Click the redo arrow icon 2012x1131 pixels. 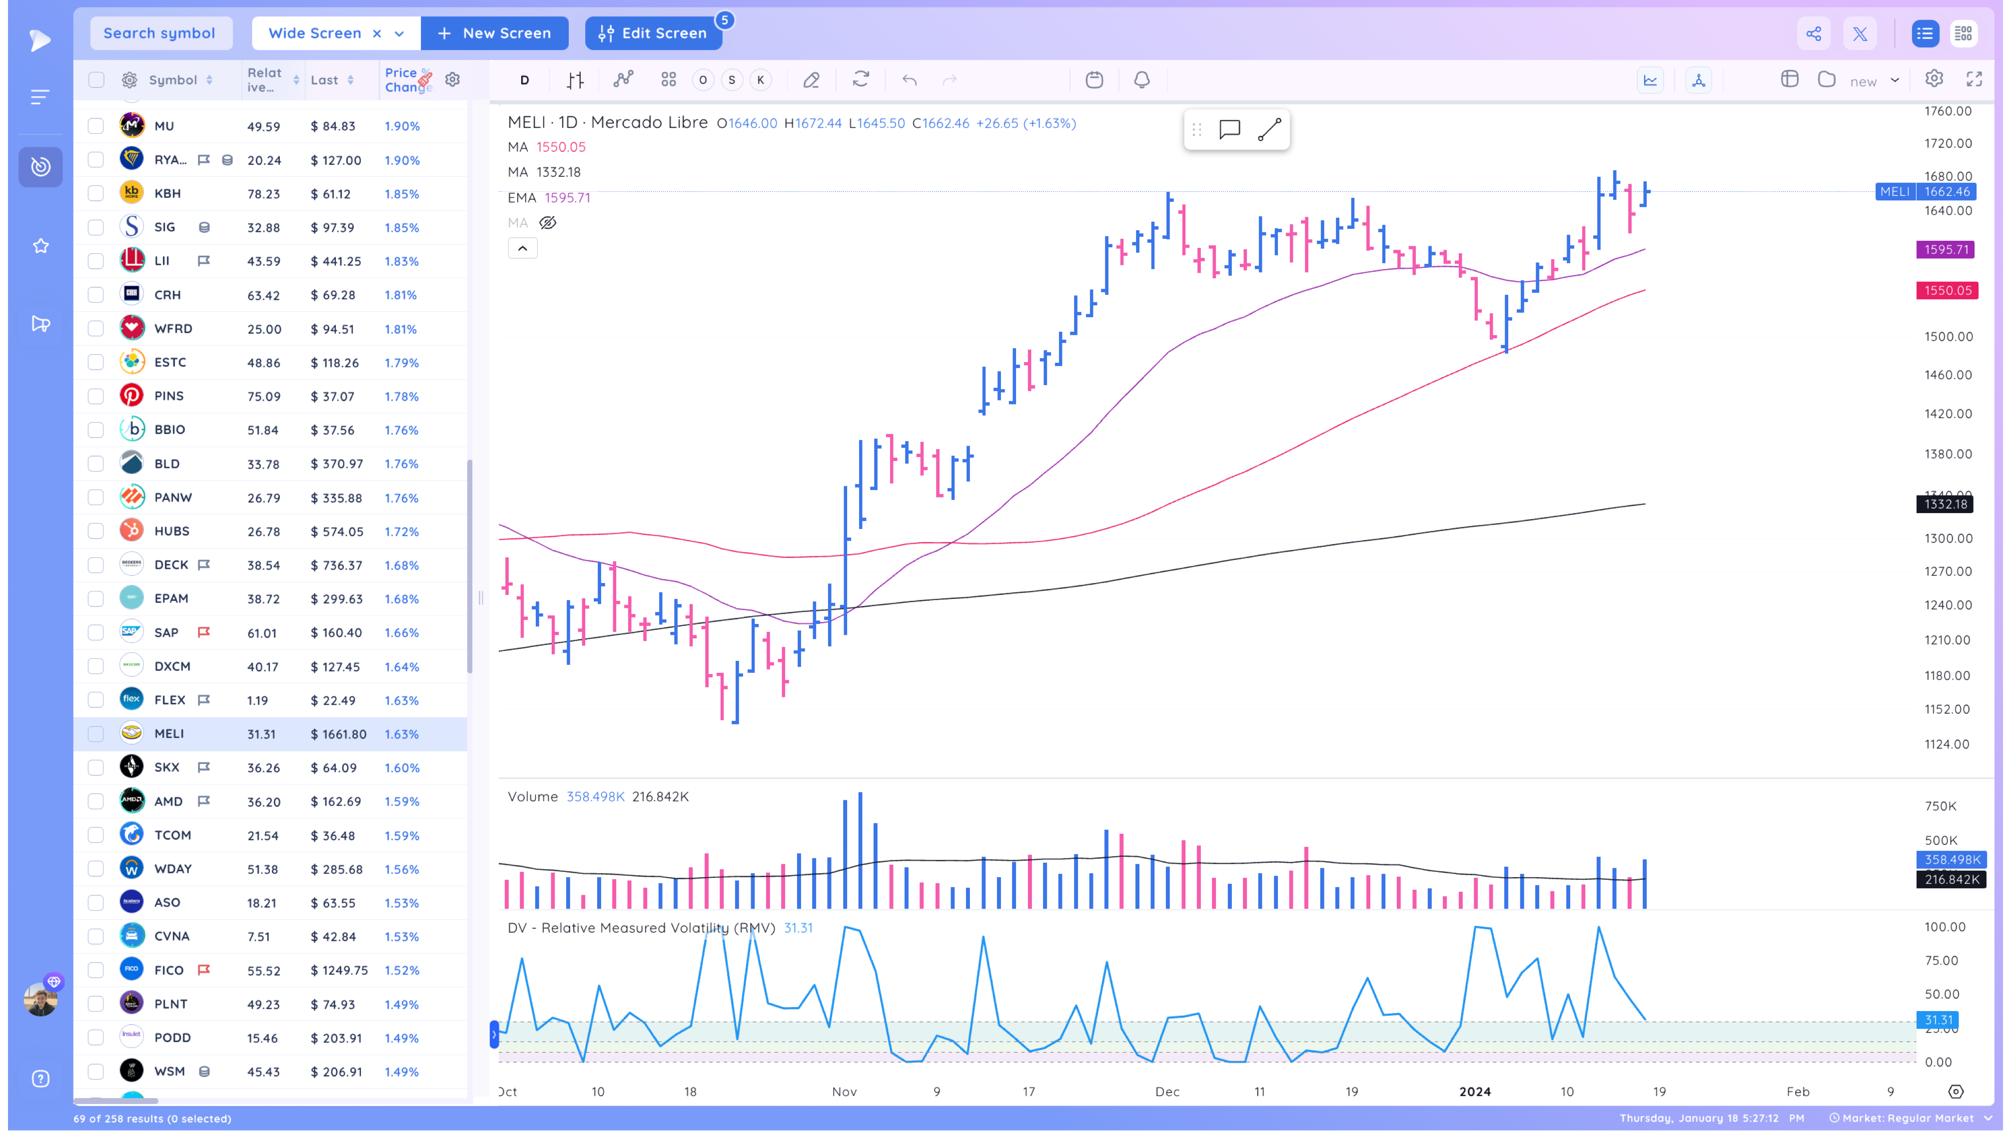[950, 79]
